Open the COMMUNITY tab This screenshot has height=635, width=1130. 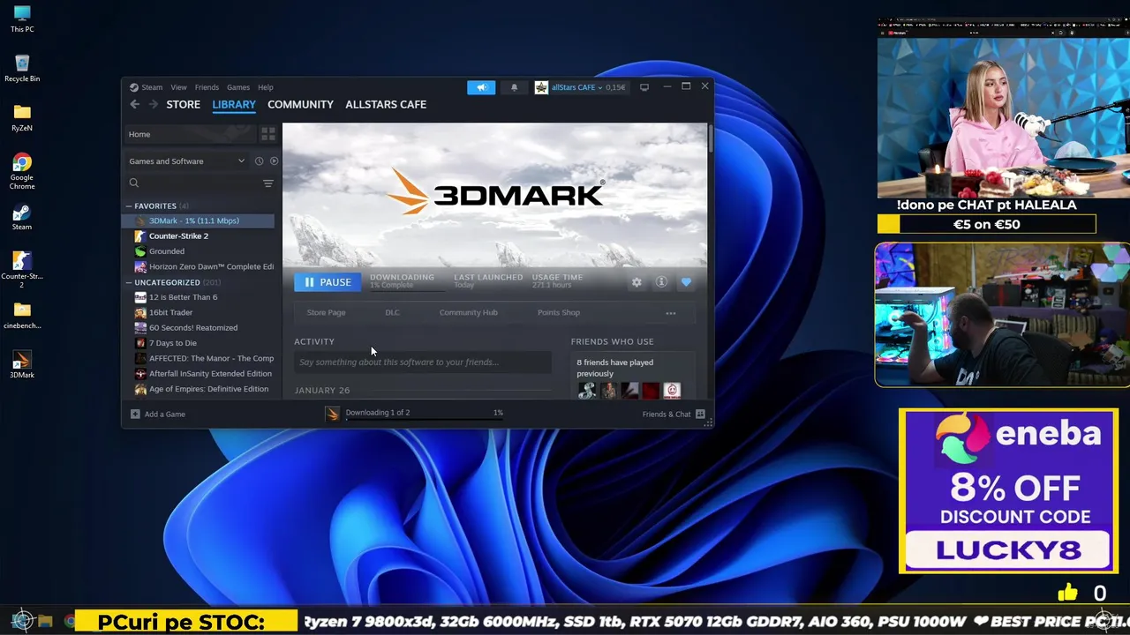(300, 104)
